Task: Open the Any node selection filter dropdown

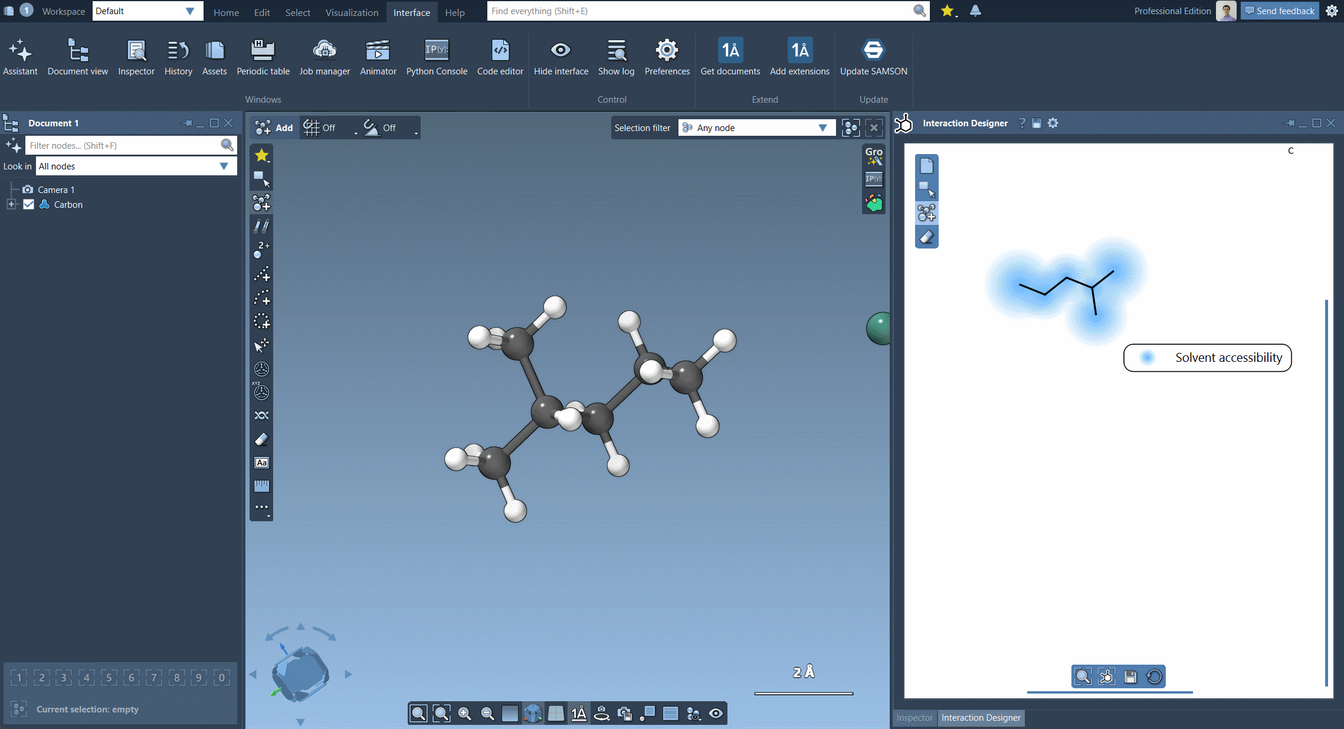Action: (823, 128)
